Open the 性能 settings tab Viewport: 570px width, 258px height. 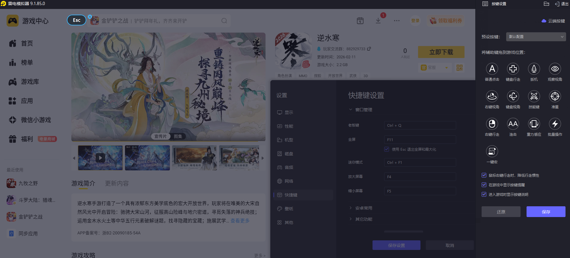pos(289,126)
